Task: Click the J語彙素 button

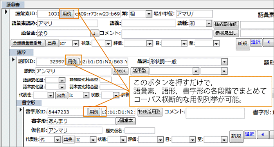Action: [126, 121]
